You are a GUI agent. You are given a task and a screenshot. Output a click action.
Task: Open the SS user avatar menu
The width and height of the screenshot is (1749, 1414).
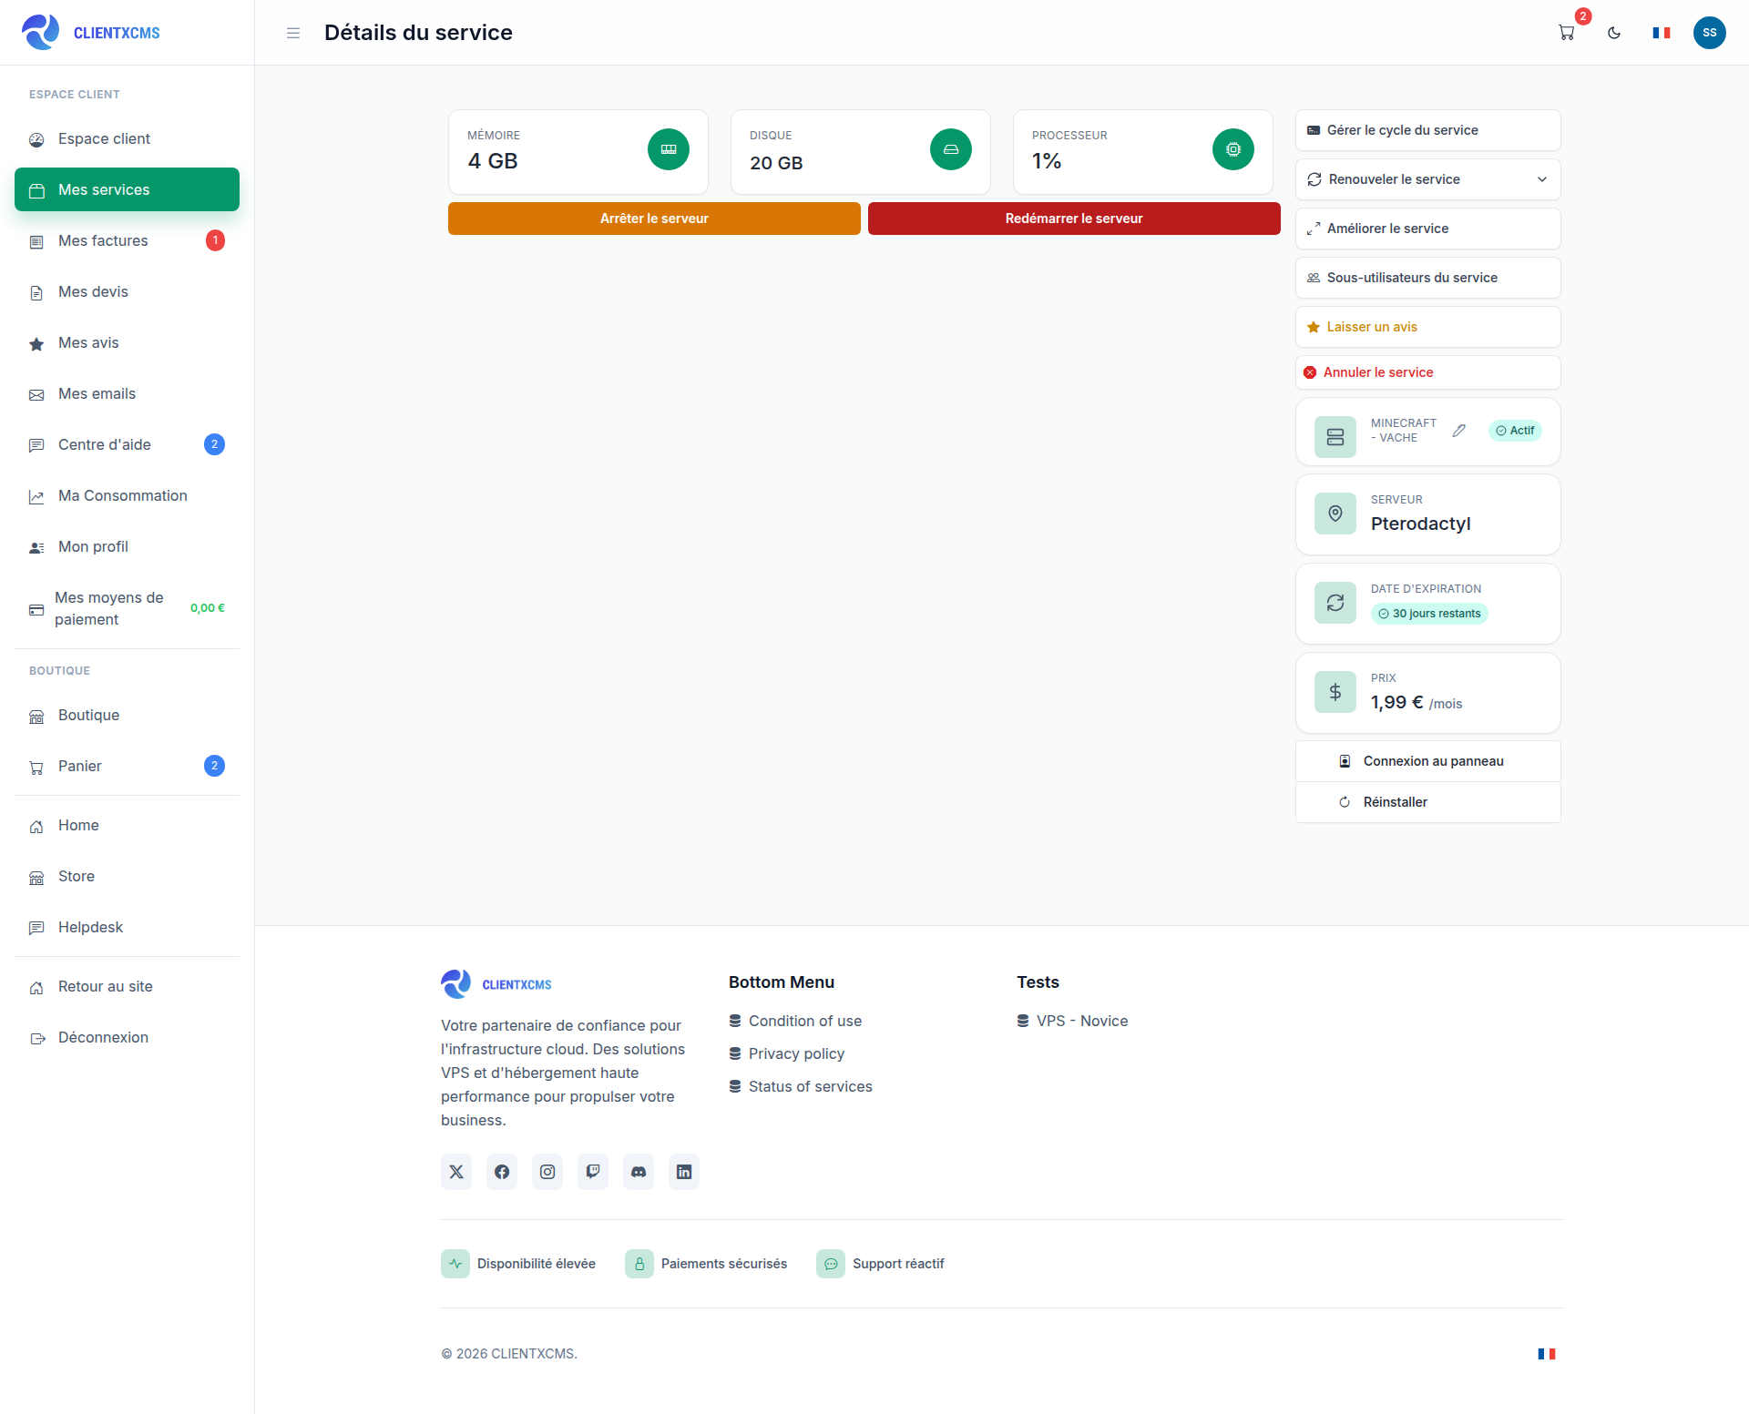tap(1710, 33)
